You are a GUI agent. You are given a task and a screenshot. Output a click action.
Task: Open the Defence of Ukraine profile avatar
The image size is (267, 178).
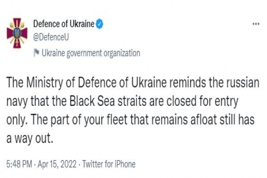coord(17,33)
